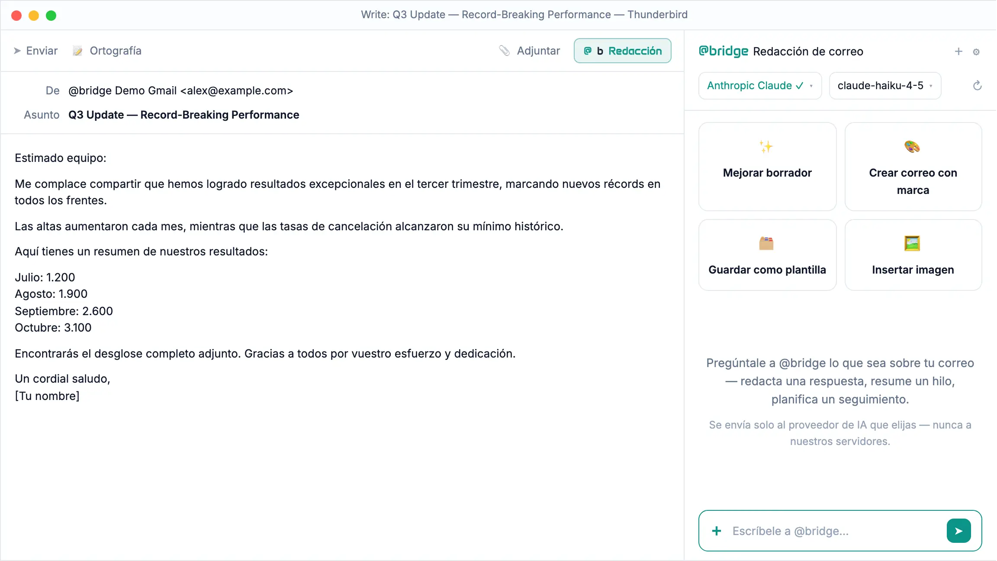
Task: Click the 'Redacción de correo' panel title
Action: [808, 52]
